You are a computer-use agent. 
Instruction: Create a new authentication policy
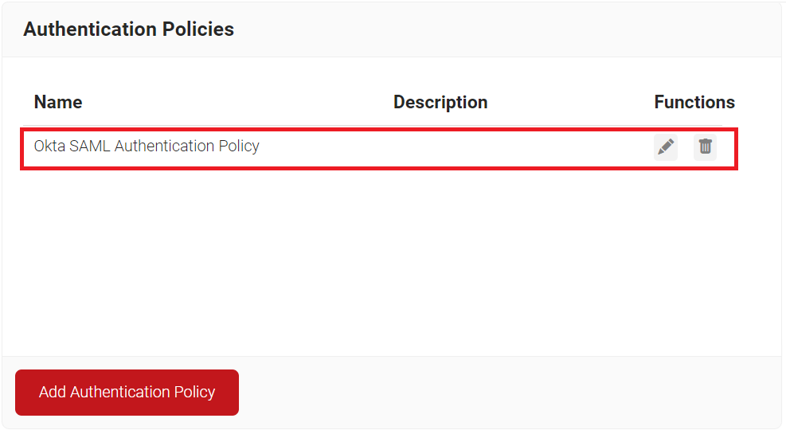pos(127,393)
